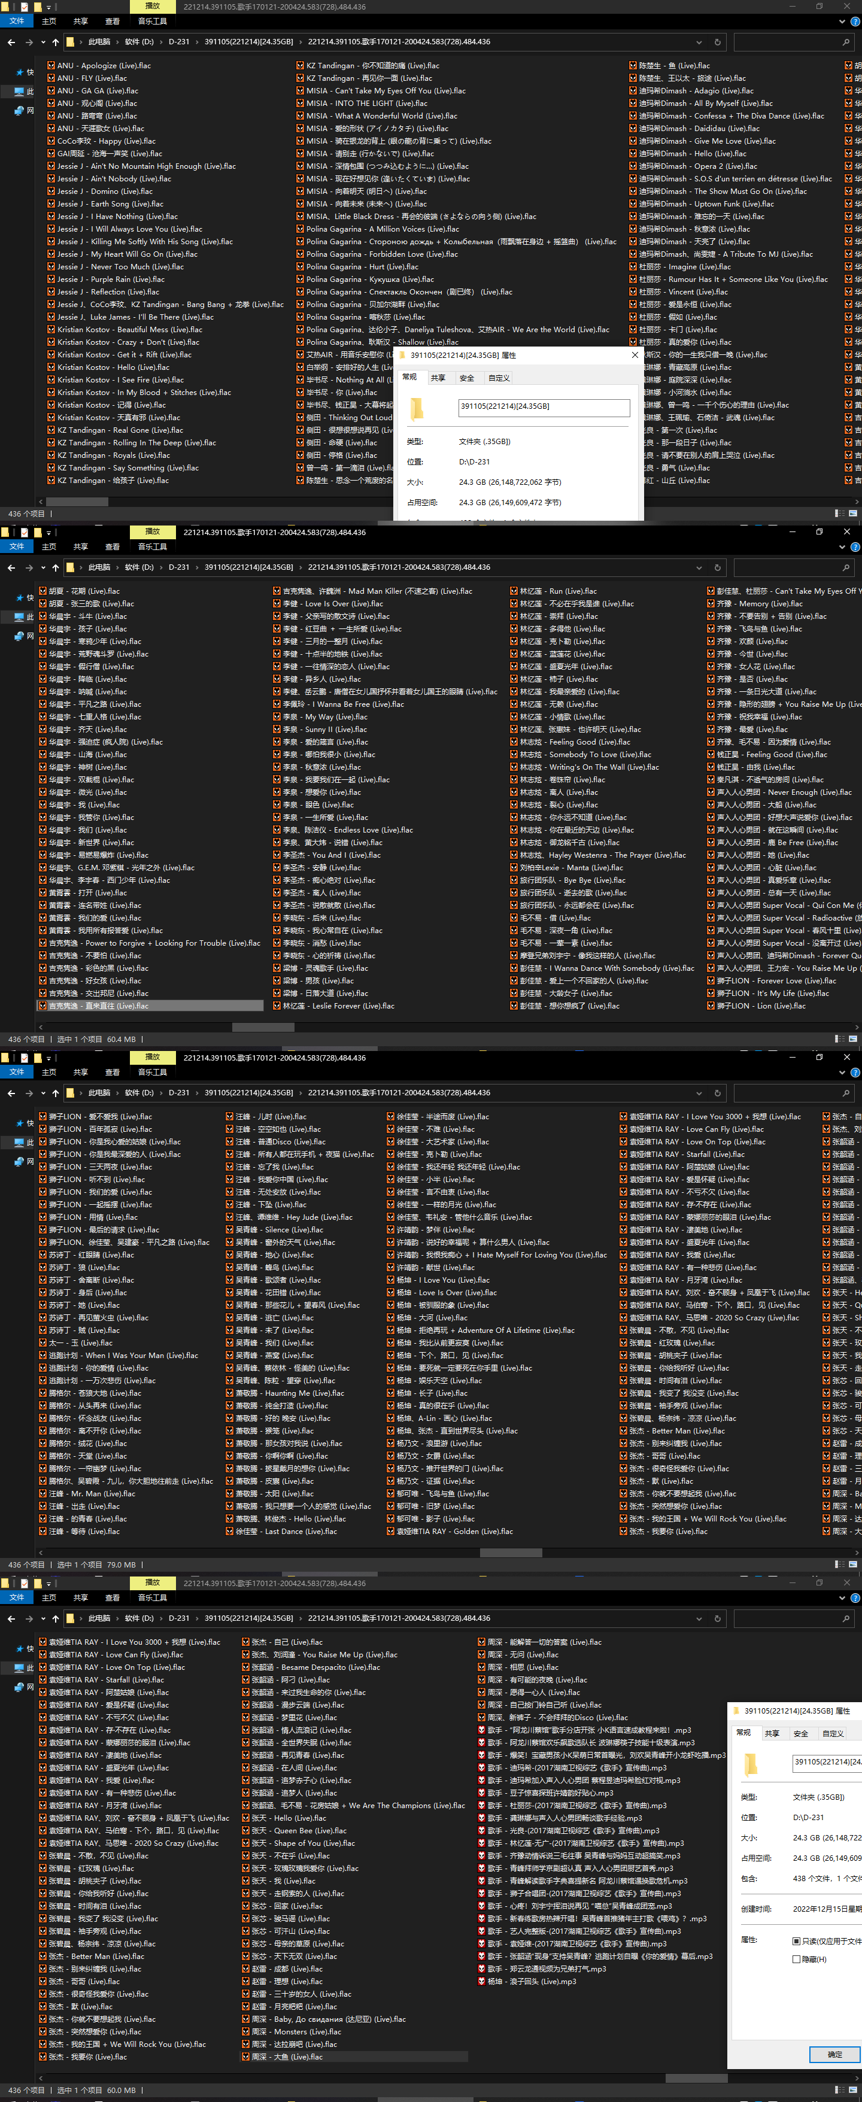Select the This PC icon in the 60.4 MB window
The image size is (862, 2102).
coord(19,617)
